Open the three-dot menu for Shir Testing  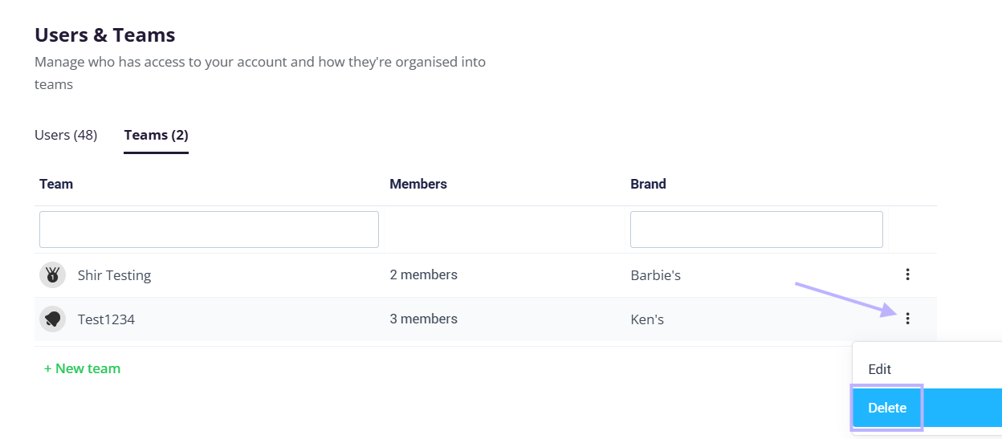click(907, 274)
